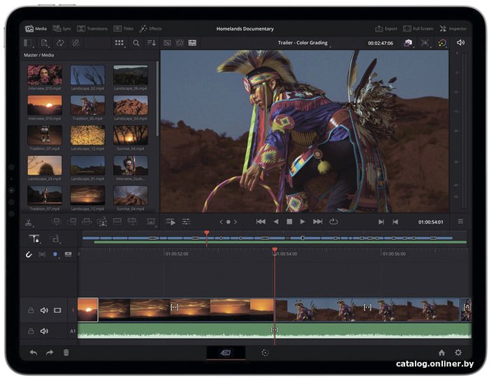Stop playback in viewer
Viewport: 489px width, 379px height.
(289, 222)
